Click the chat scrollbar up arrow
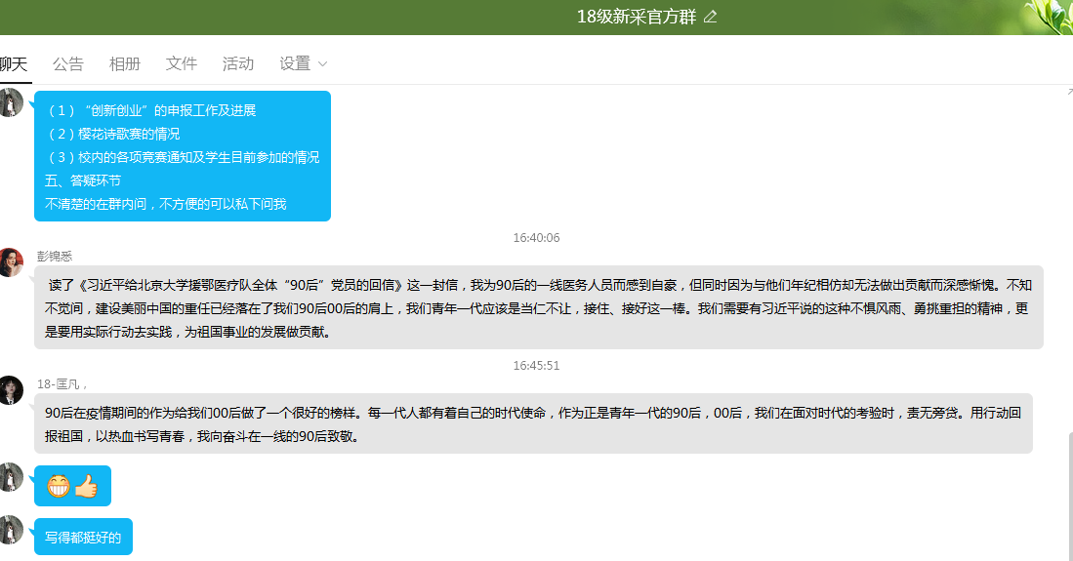Image resolution: width=1073 pixels, height=561 pixels. (x=1069, y=92)
